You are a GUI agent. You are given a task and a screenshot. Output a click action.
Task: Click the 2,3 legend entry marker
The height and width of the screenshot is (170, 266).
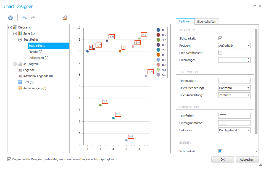click(x=158, y=50)
